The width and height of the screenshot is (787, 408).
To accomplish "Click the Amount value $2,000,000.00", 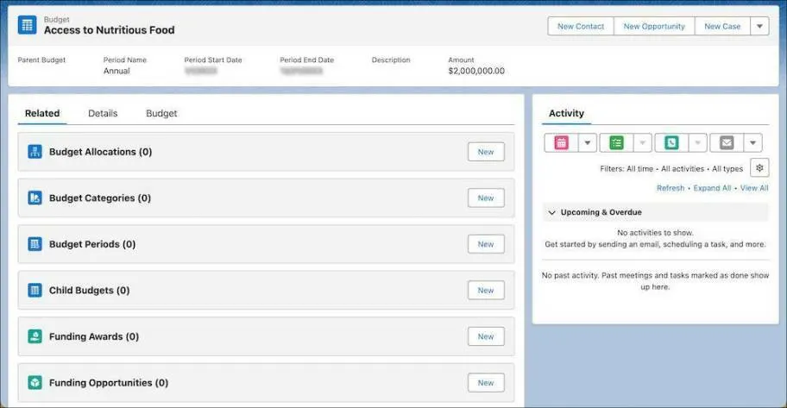I will coord(476,71).
